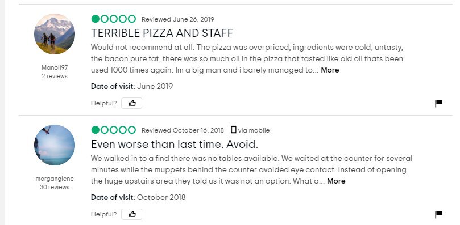Expand the tables review with More
Viewport: 460px width, 225px height.
[x=336, y=181]
